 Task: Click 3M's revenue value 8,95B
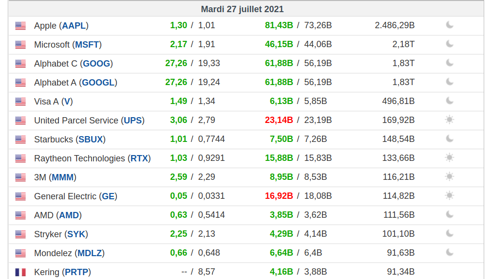click(x=282, y=177)
